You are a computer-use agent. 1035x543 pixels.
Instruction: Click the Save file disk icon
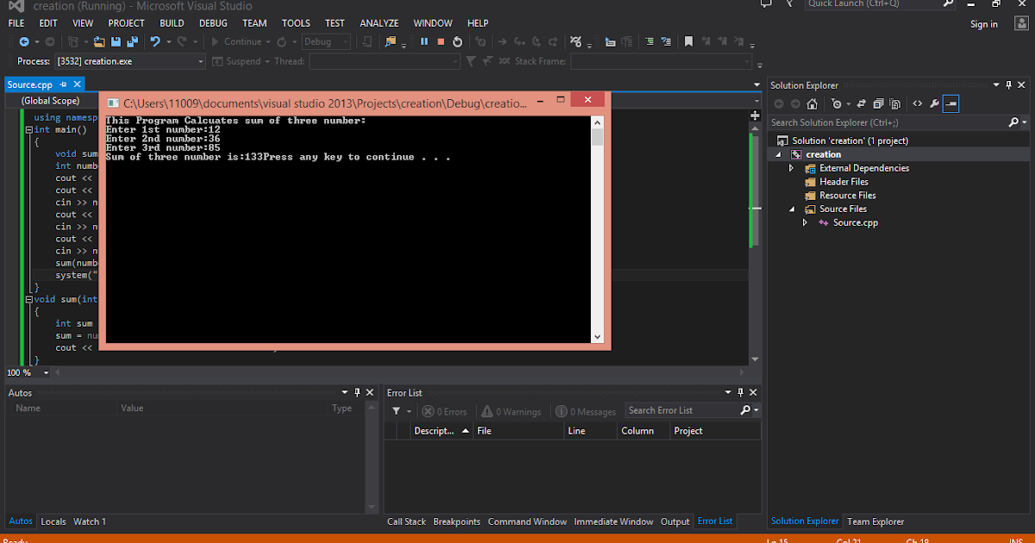tap(116, 41)
